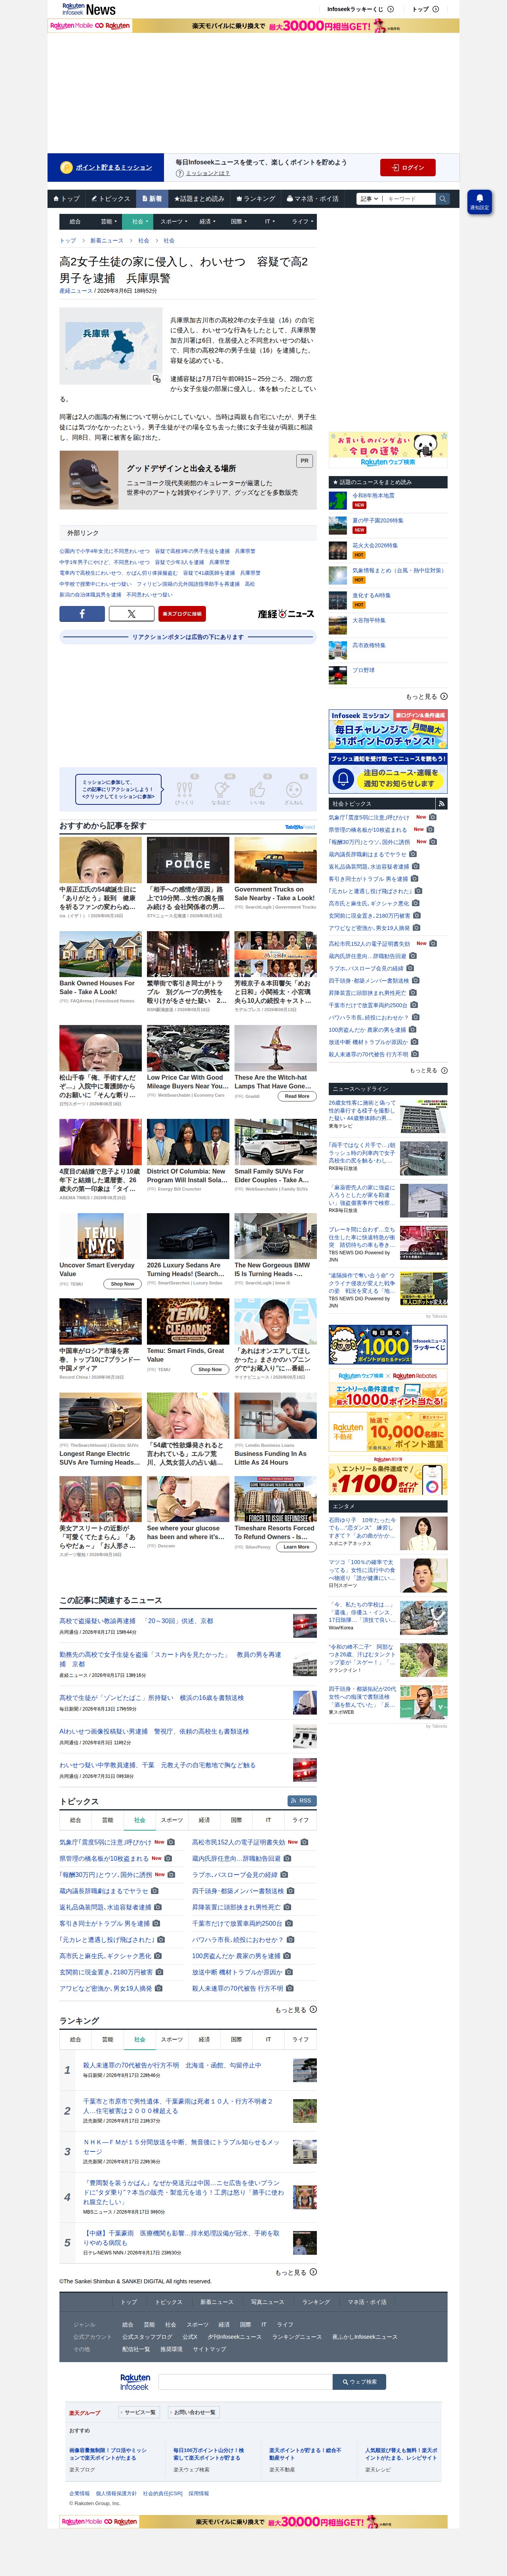Open the 今日の運勢 panda banner

click(388, 449)
